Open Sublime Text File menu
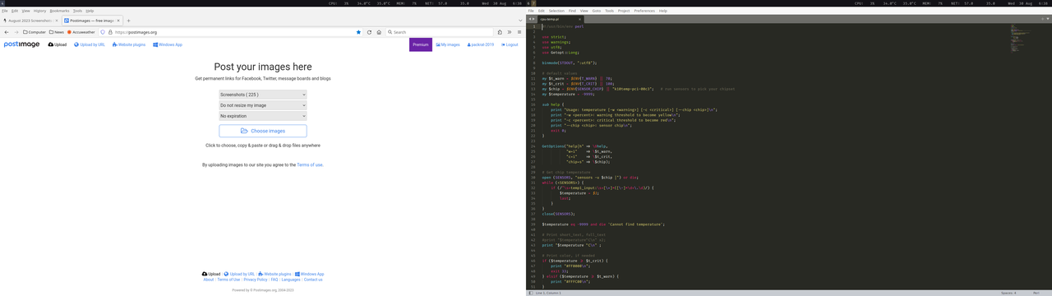1052x296 pixels. point(532,11)
